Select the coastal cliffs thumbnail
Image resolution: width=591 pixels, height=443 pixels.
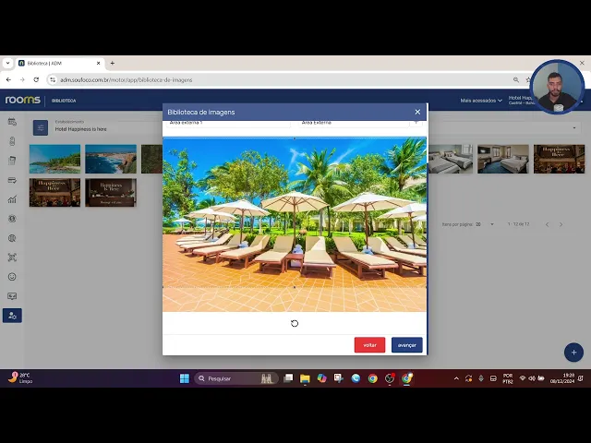pos(111,159)
